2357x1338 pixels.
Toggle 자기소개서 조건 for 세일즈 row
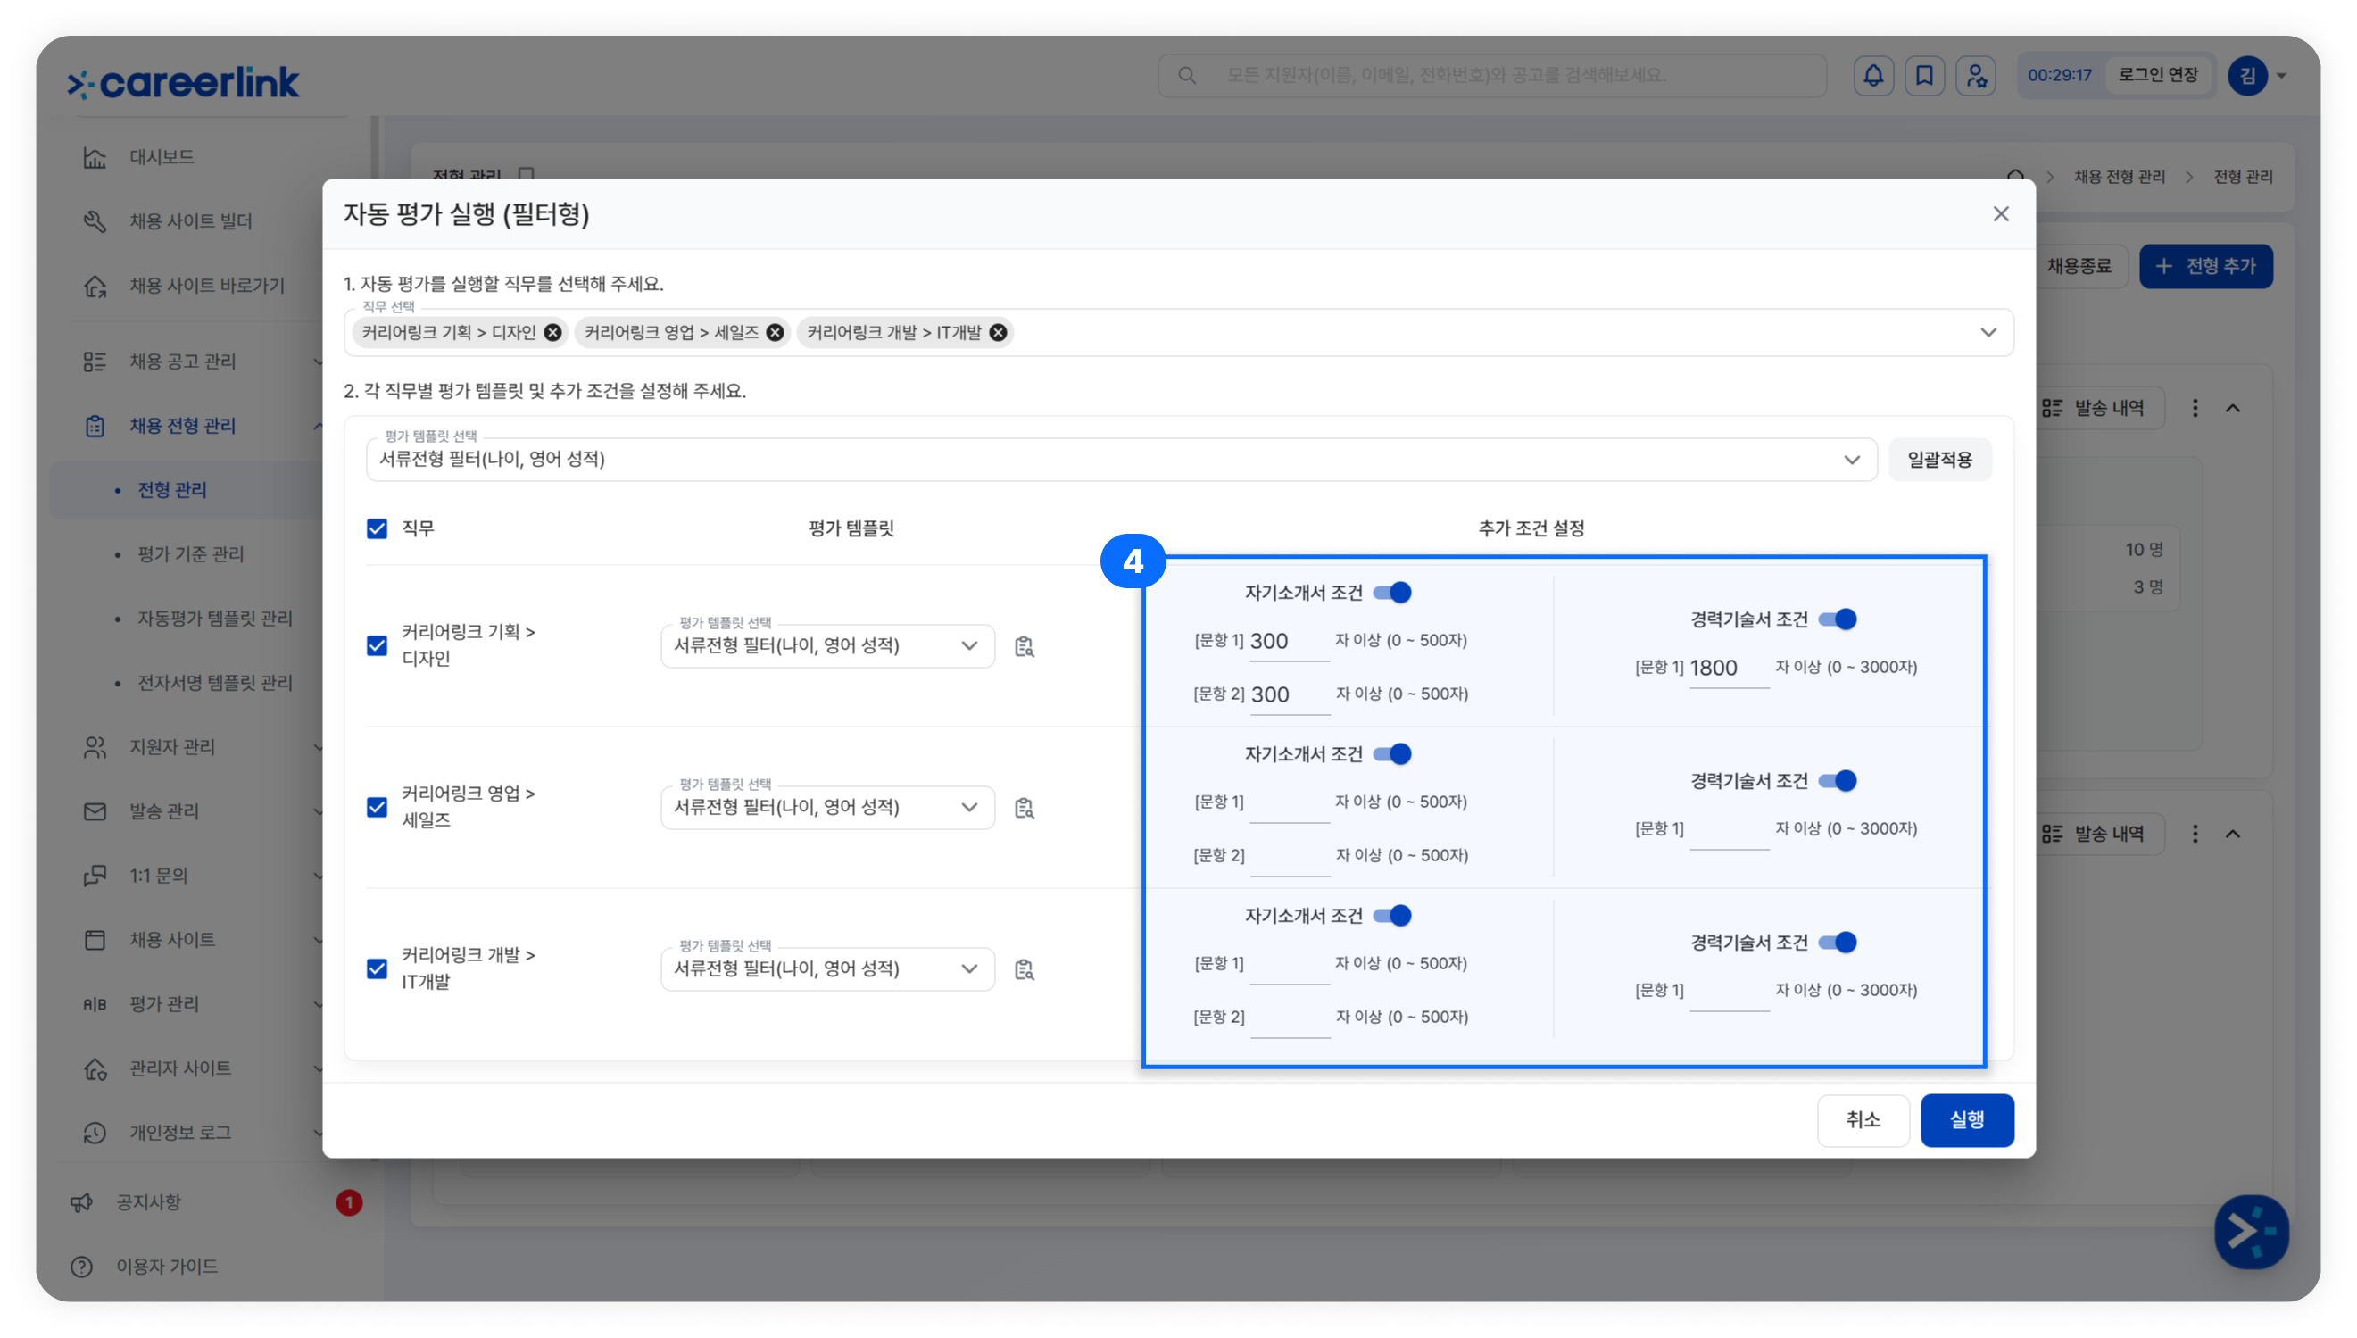[x=1392, y=754]
